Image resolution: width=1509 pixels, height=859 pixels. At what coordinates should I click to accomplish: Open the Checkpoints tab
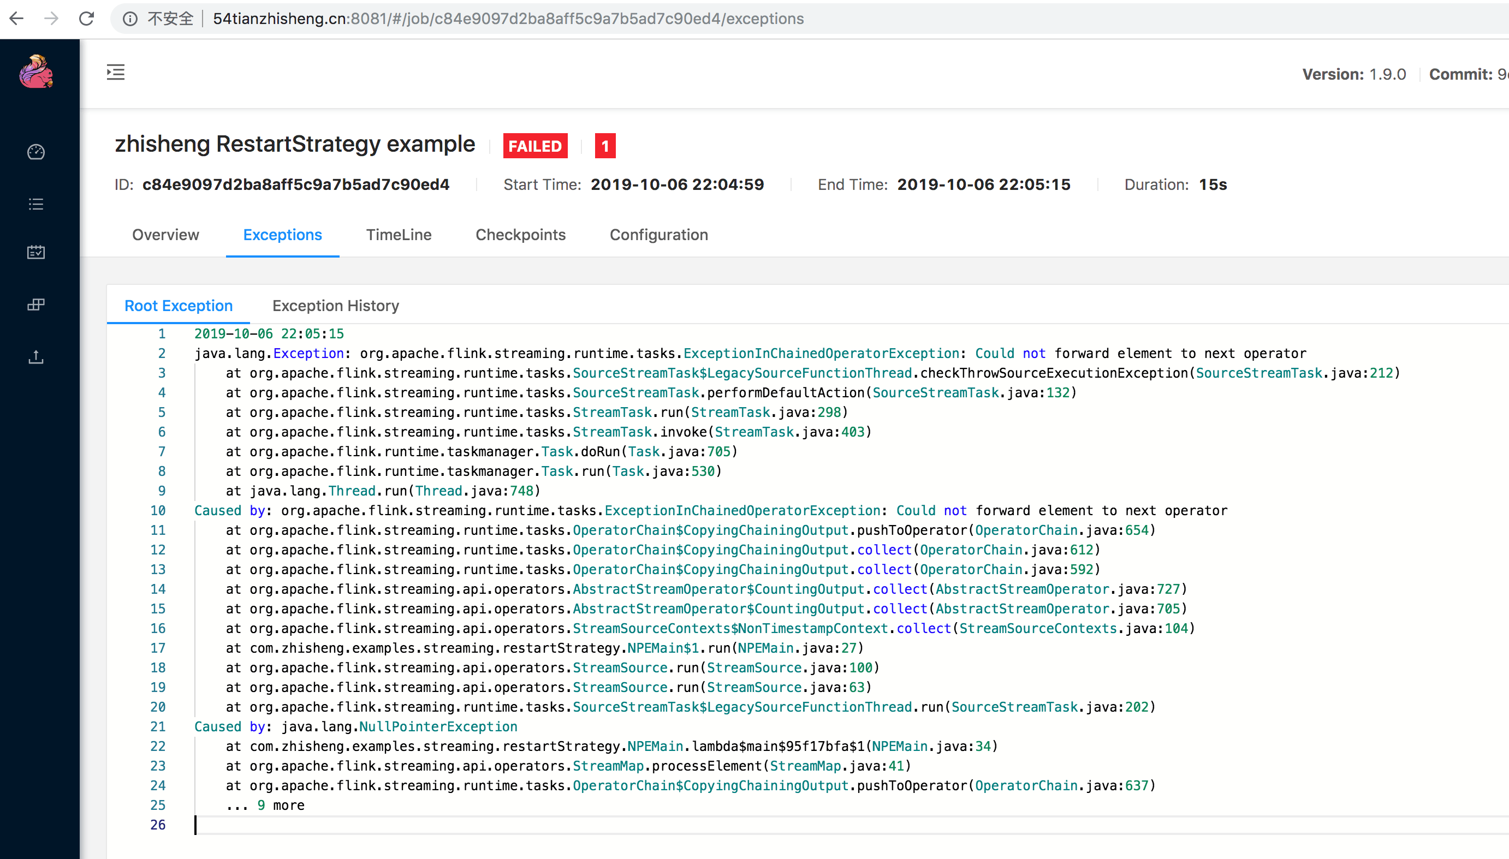(520, 235)
